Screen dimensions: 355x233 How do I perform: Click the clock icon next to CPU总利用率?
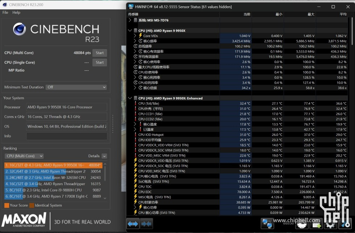click(135, 83)
